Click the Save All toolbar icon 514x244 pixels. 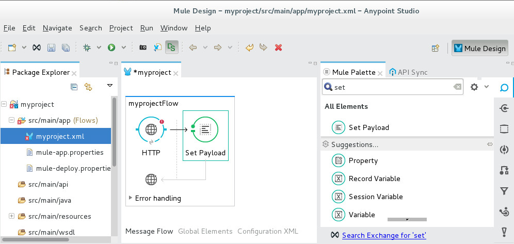click(66, 48)
